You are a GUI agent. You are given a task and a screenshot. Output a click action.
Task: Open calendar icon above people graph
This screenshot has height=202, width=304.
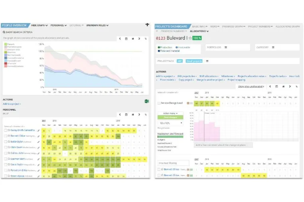tap(126, 39)
